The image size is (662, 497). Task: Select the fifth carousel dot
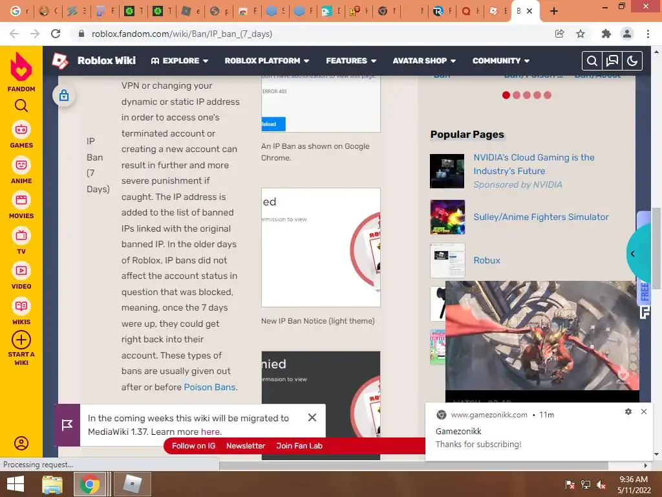point(548,95)
